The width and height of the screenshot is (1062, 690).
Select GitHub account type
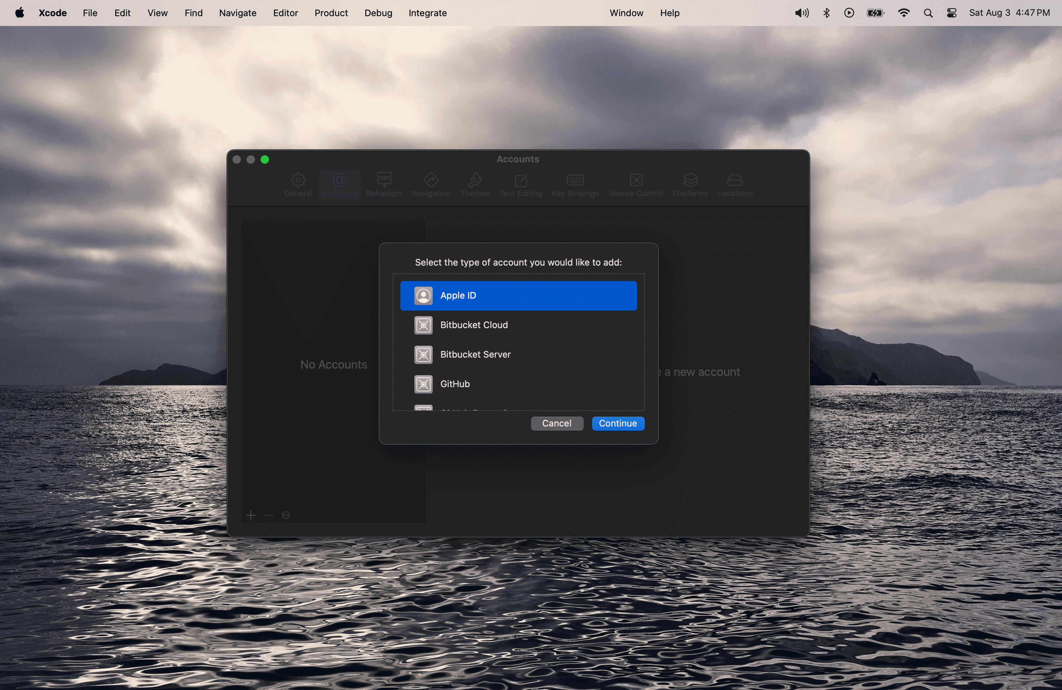[518, 384]
